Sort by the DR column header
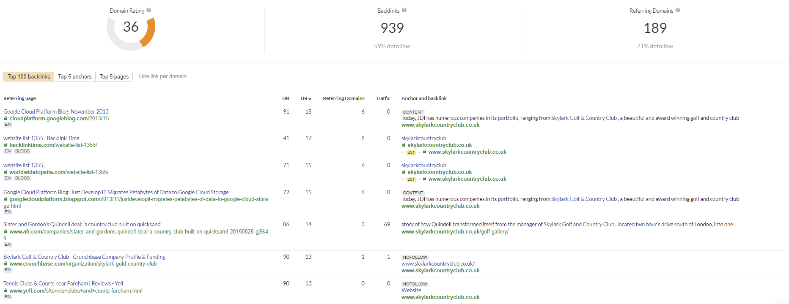 pyautogui.click(x=286, y=98)
